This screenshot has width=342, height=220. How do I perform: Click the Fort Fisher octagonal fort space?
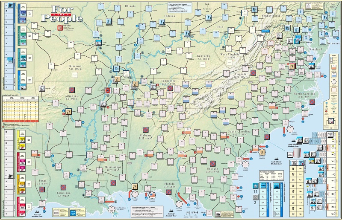click(290, 129)
